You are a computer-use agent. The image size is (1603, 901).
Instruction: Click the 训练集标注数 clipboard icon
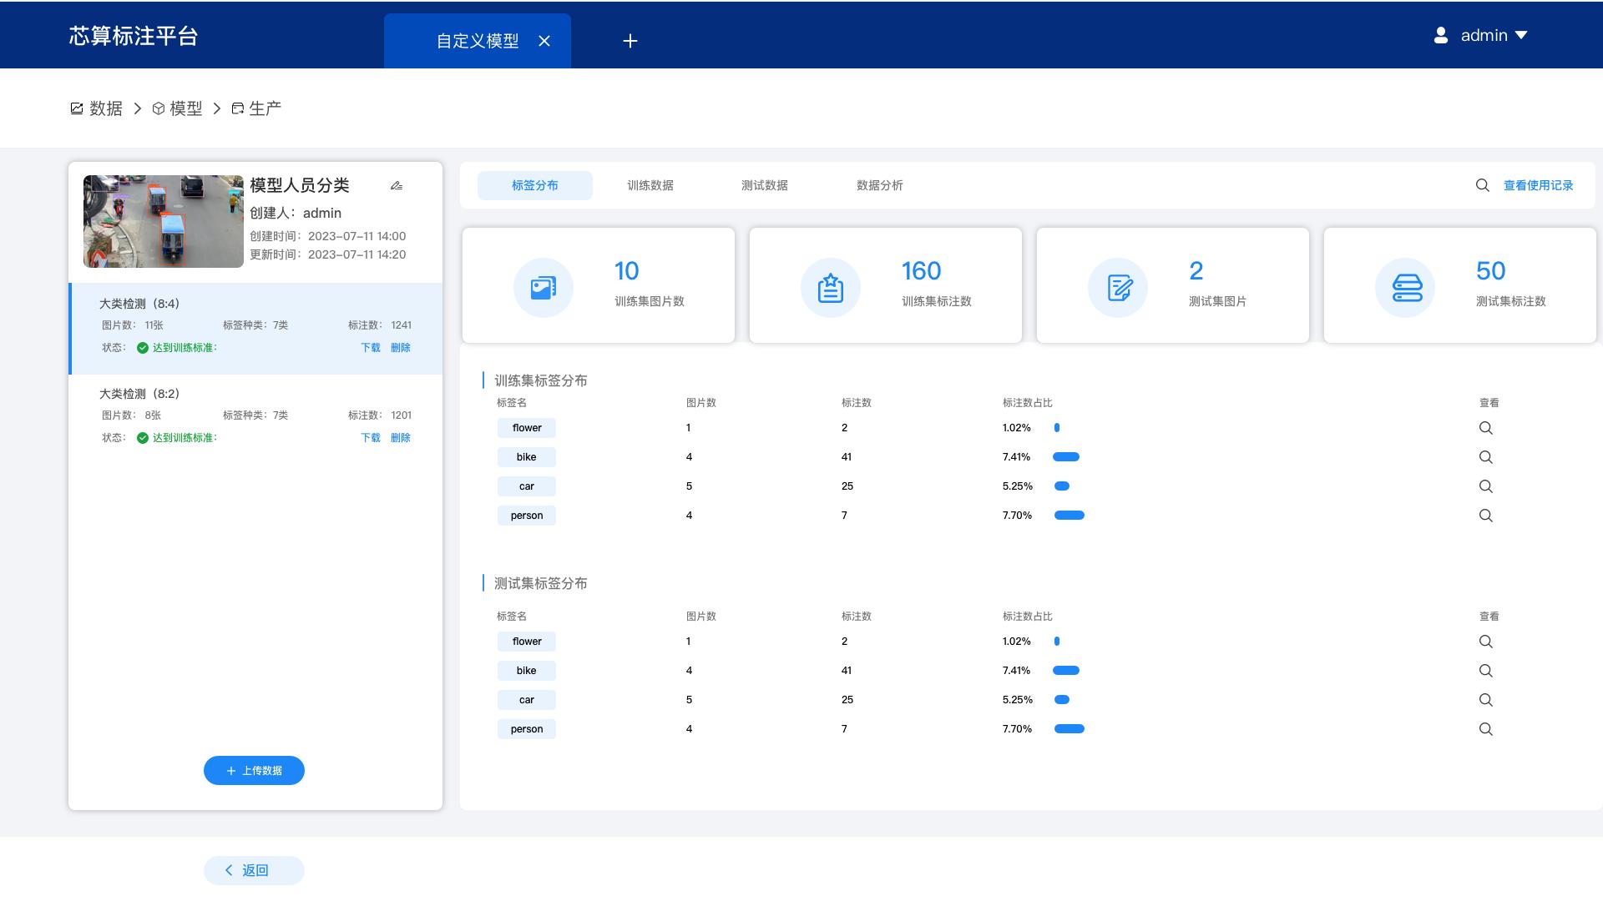tap(831, 285)
